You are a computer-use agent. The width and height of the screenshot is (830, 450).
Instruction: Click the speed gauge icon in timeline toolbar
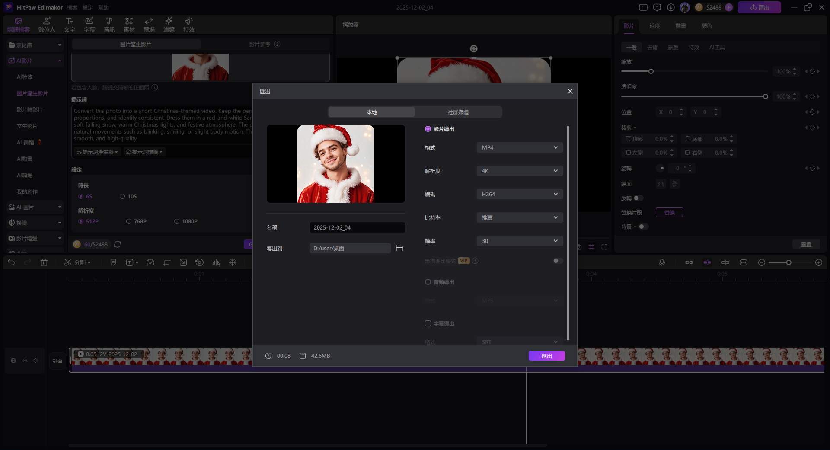pos(150,262)
